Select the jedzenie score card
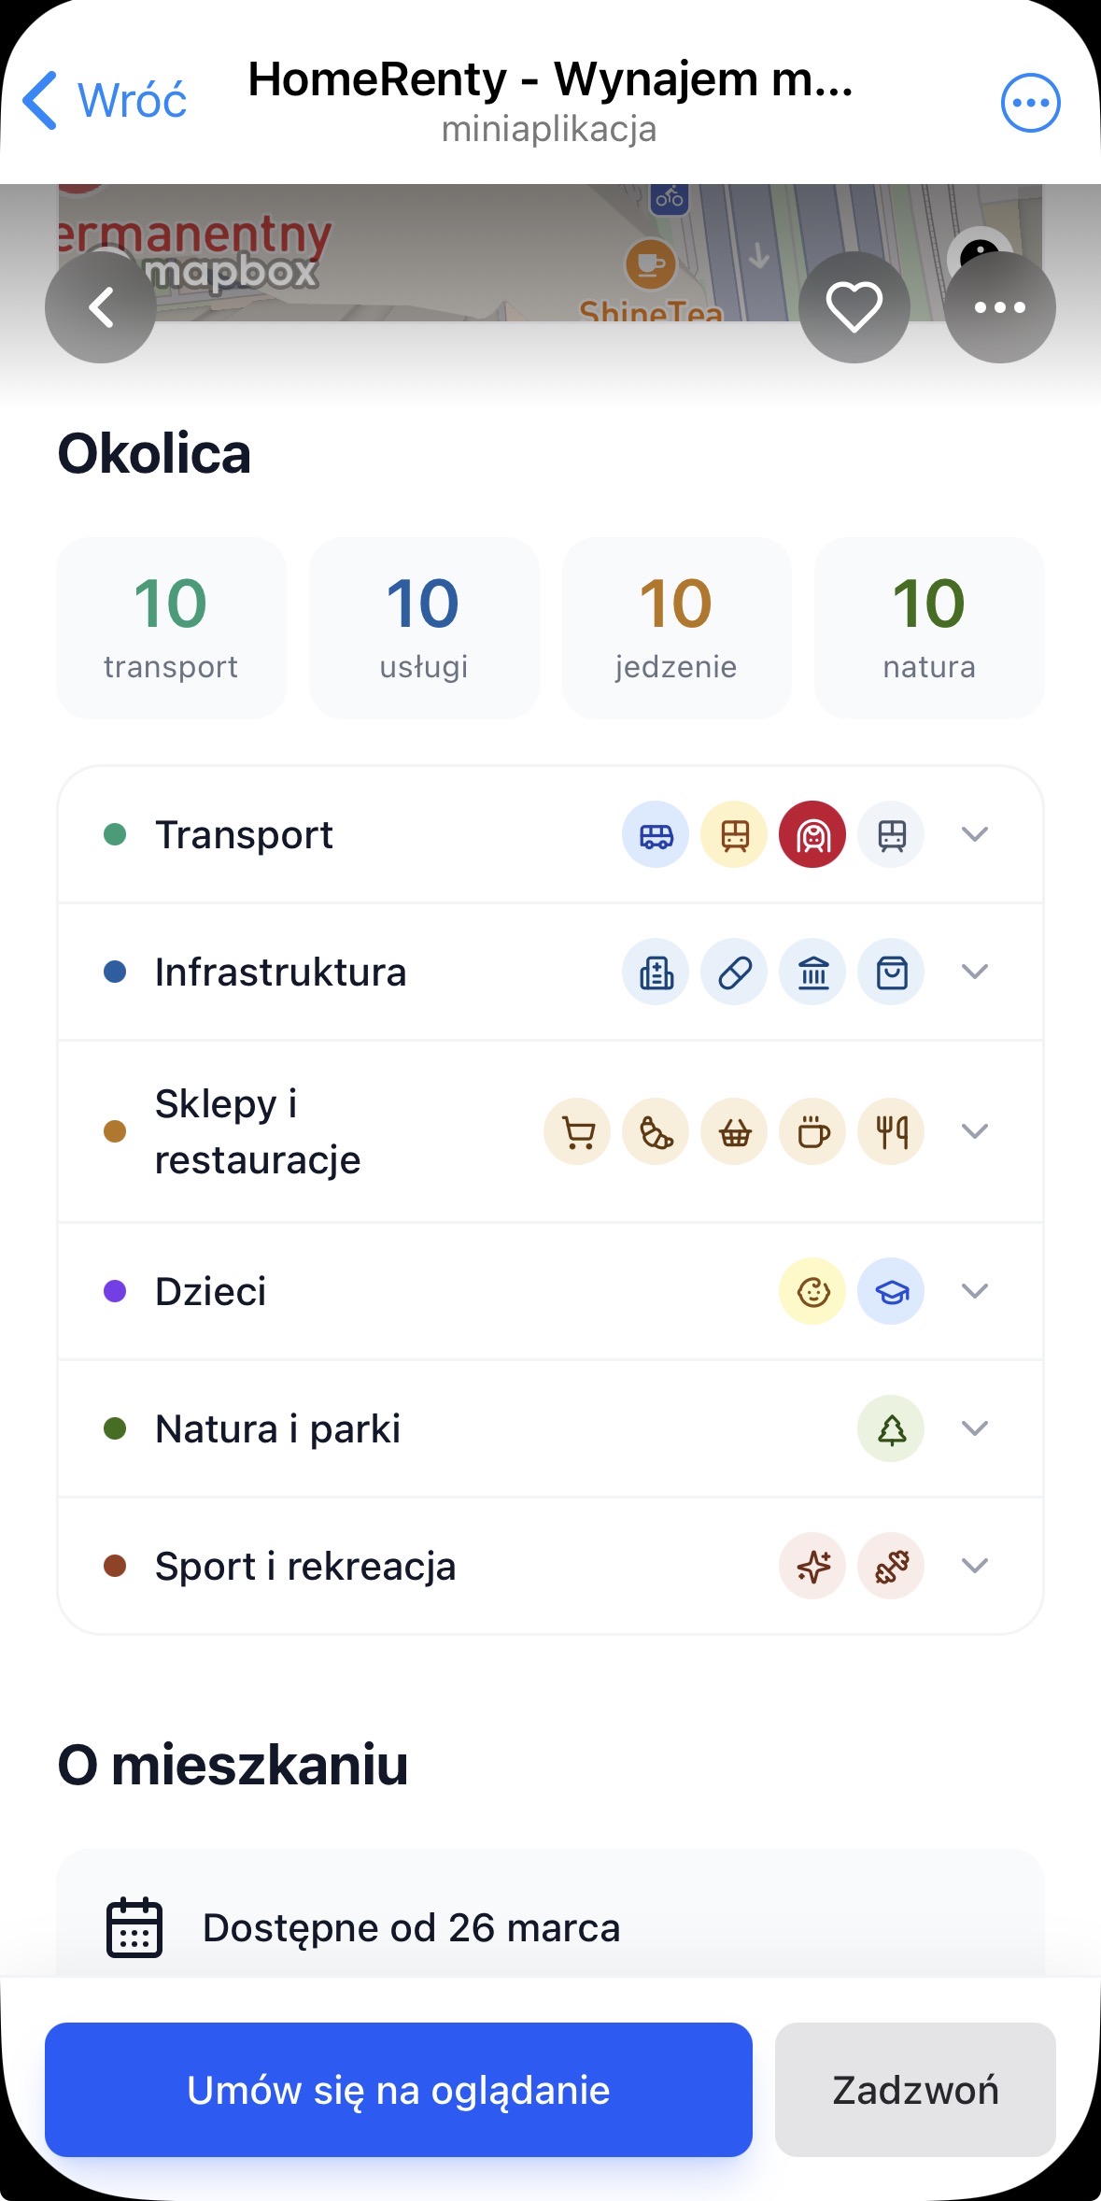This screenshot has height=2201, width=1101. (676, 628)
